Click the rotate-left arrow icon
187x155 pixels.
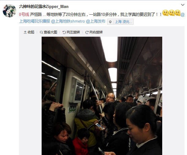(64, 32)
